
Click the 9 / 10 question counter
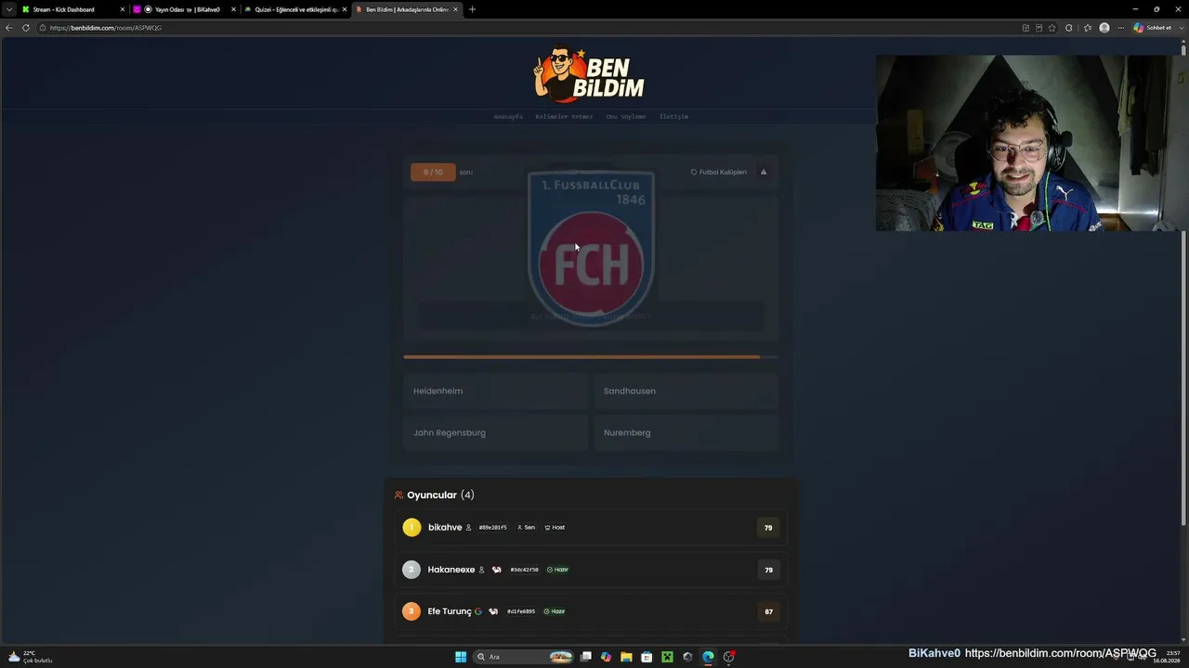pyautogui.click(x=433, y=172)
